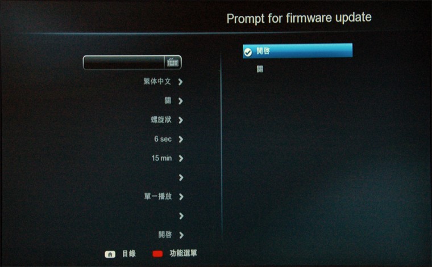Open the 關 setting in left list
Screen dimensions: 432x267
(x=180, y=101)
